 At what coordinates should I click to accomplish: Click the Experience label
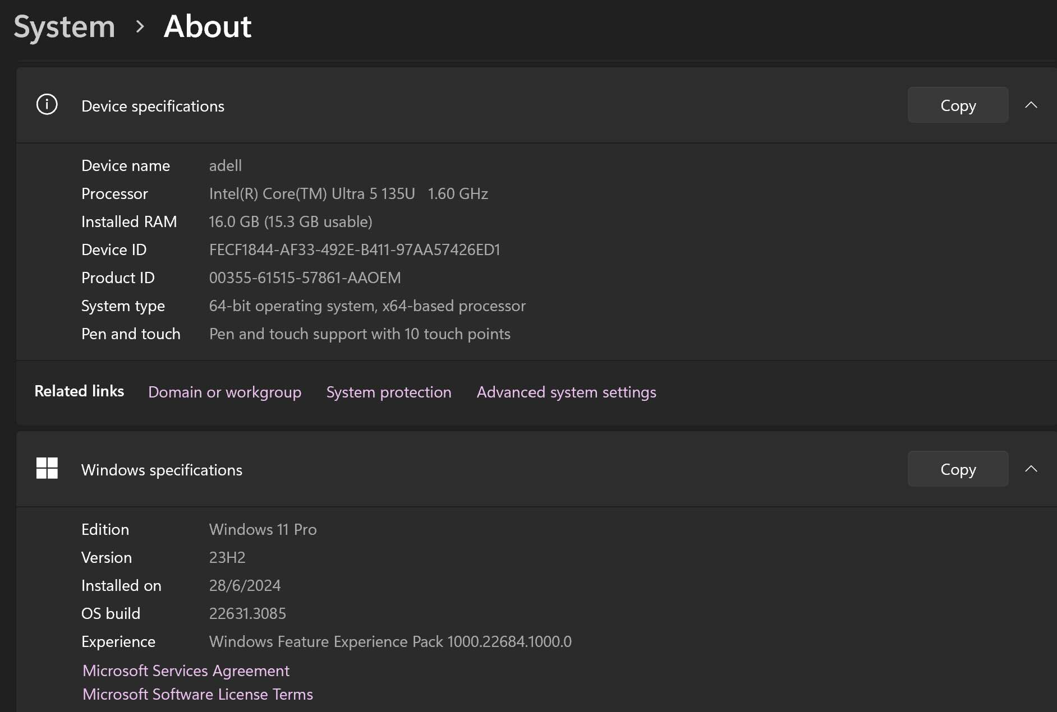[x=118, y=641]
